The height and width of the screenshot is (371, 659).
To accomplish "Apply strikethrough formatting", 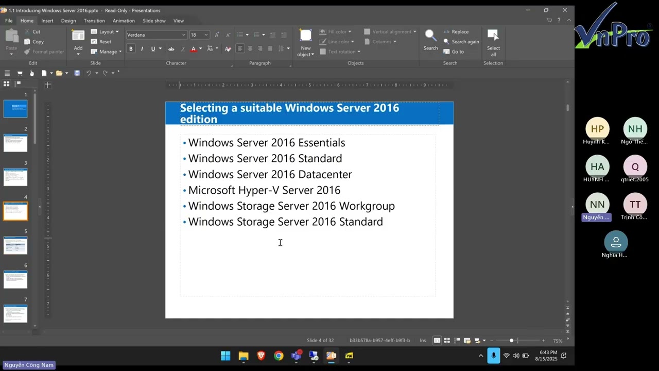I will 171,49.
